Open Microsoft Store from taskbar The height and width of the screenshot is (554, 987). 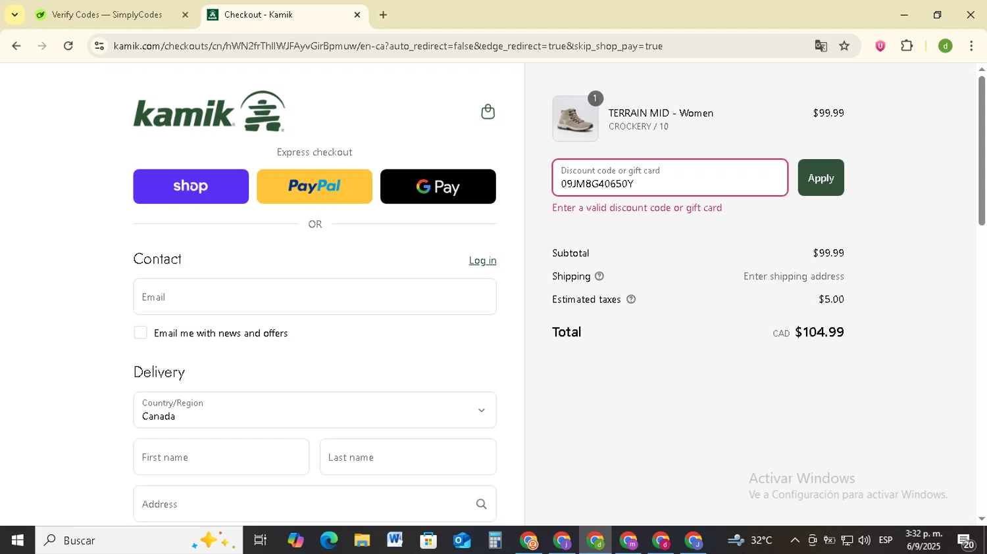428,540
